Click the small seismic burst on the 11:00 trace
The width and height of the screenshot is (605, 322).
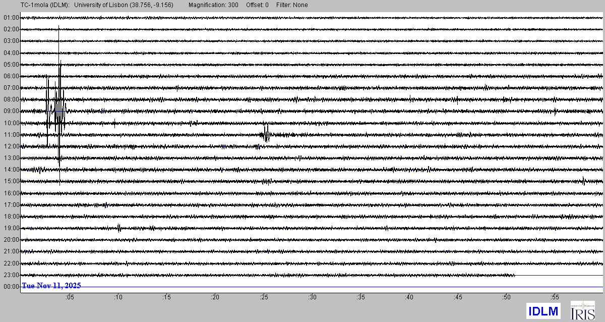tap(266, 134)
